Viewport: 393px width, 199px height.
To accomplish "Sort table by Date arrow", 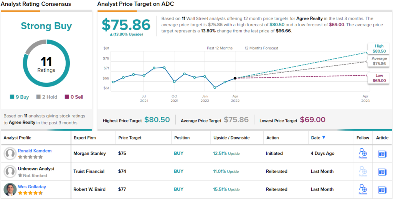I will [x=324, y=138].
